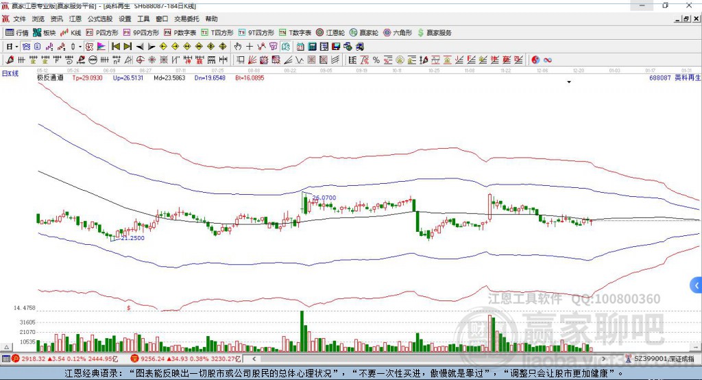Select the red target circle tool
The width and height of the screenshot is (702, 380).
coord(140,60)
